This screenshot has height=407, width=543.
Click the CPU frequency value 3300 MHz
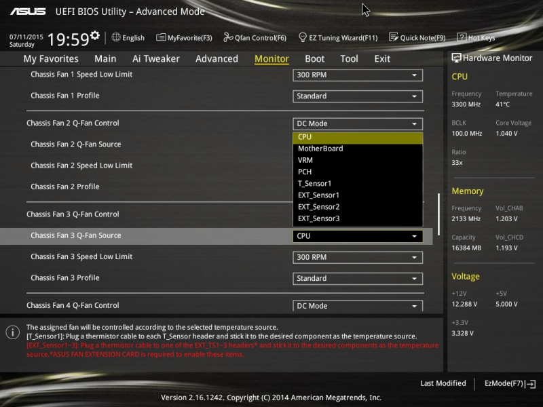[x=466, y=104]
